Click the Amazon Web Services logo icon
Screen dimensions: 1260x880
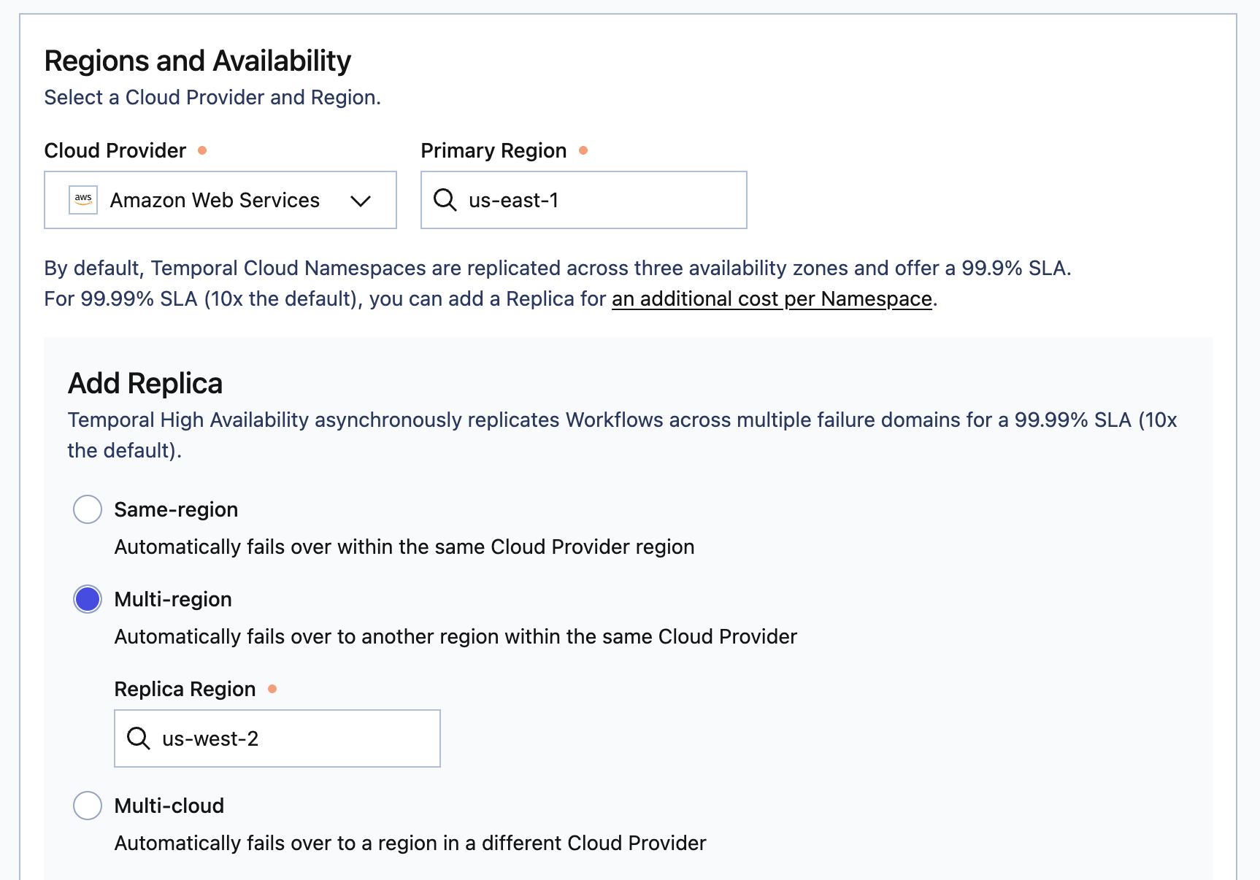83,199
